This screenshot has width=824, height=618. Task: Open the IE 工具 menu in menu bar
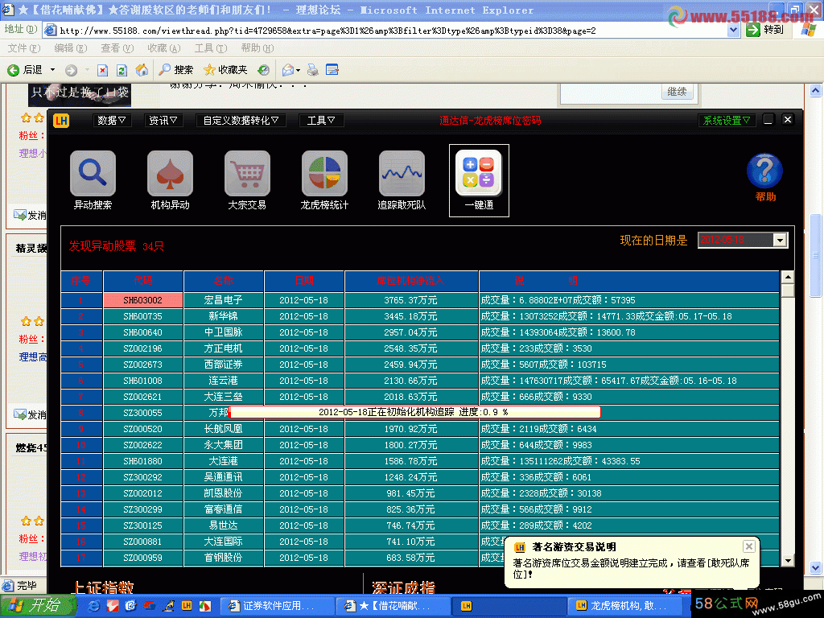pyautogui.click(x=211, y=48)
